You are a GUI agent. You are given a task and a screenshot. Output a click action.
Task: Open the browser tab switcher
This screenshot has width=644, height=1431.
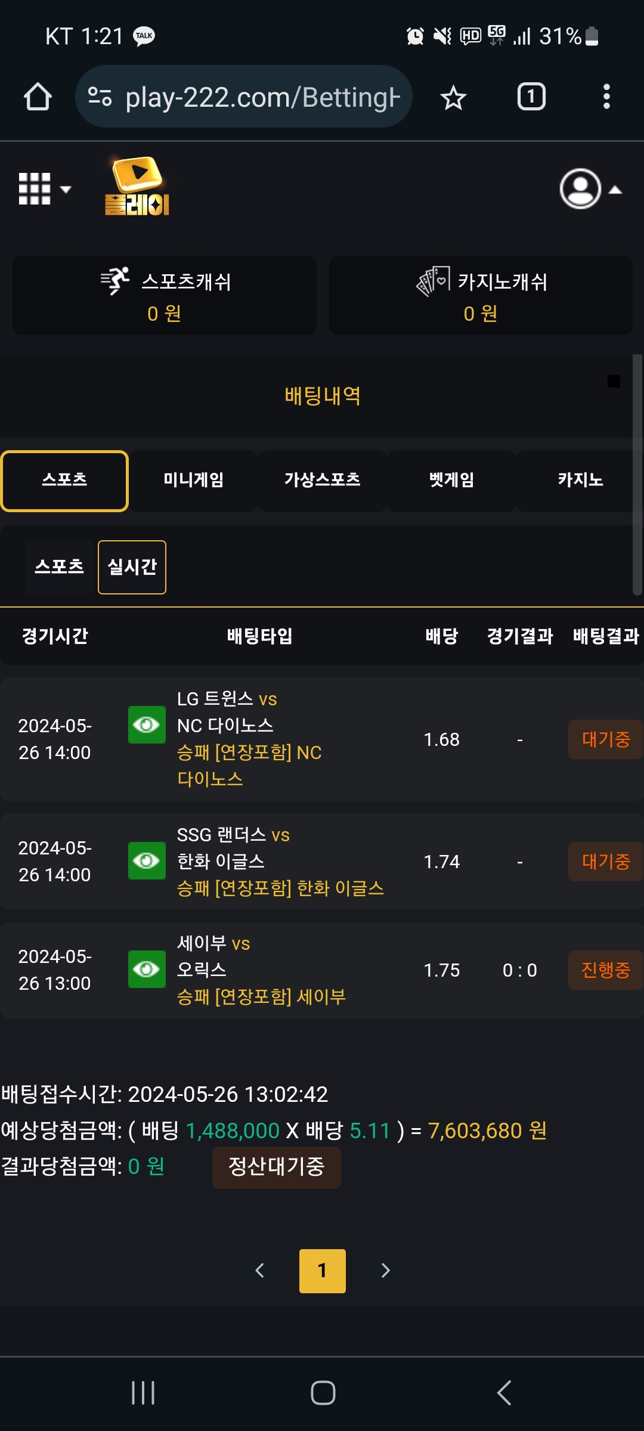(531, 97)
